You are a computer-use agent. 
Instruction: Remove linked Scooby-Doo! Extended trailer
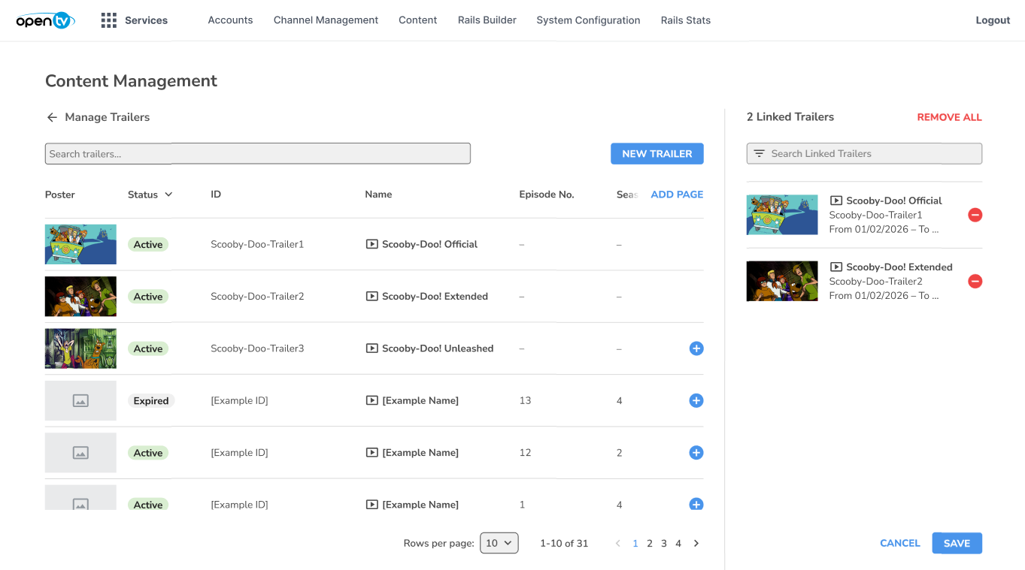(975, 281)
